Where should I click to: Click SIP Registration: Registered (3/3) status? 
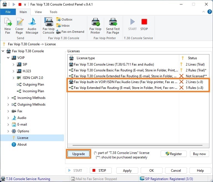click(x=166, y=179)
